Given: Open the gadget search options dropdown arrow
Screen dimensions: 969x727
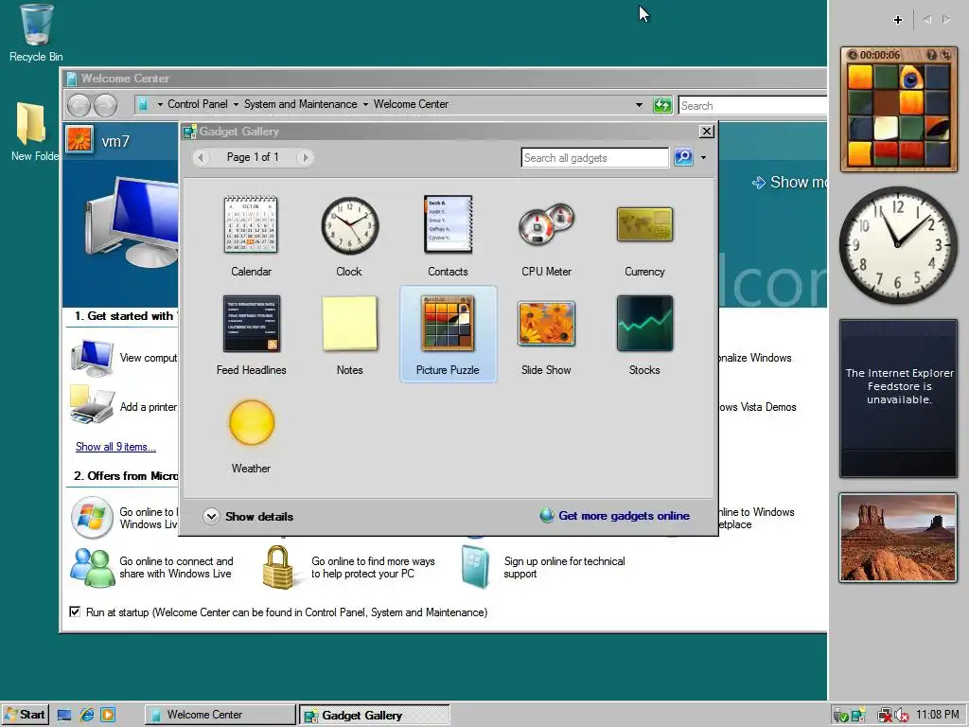Looking at the screenshot, I should [x=703, y=158].
